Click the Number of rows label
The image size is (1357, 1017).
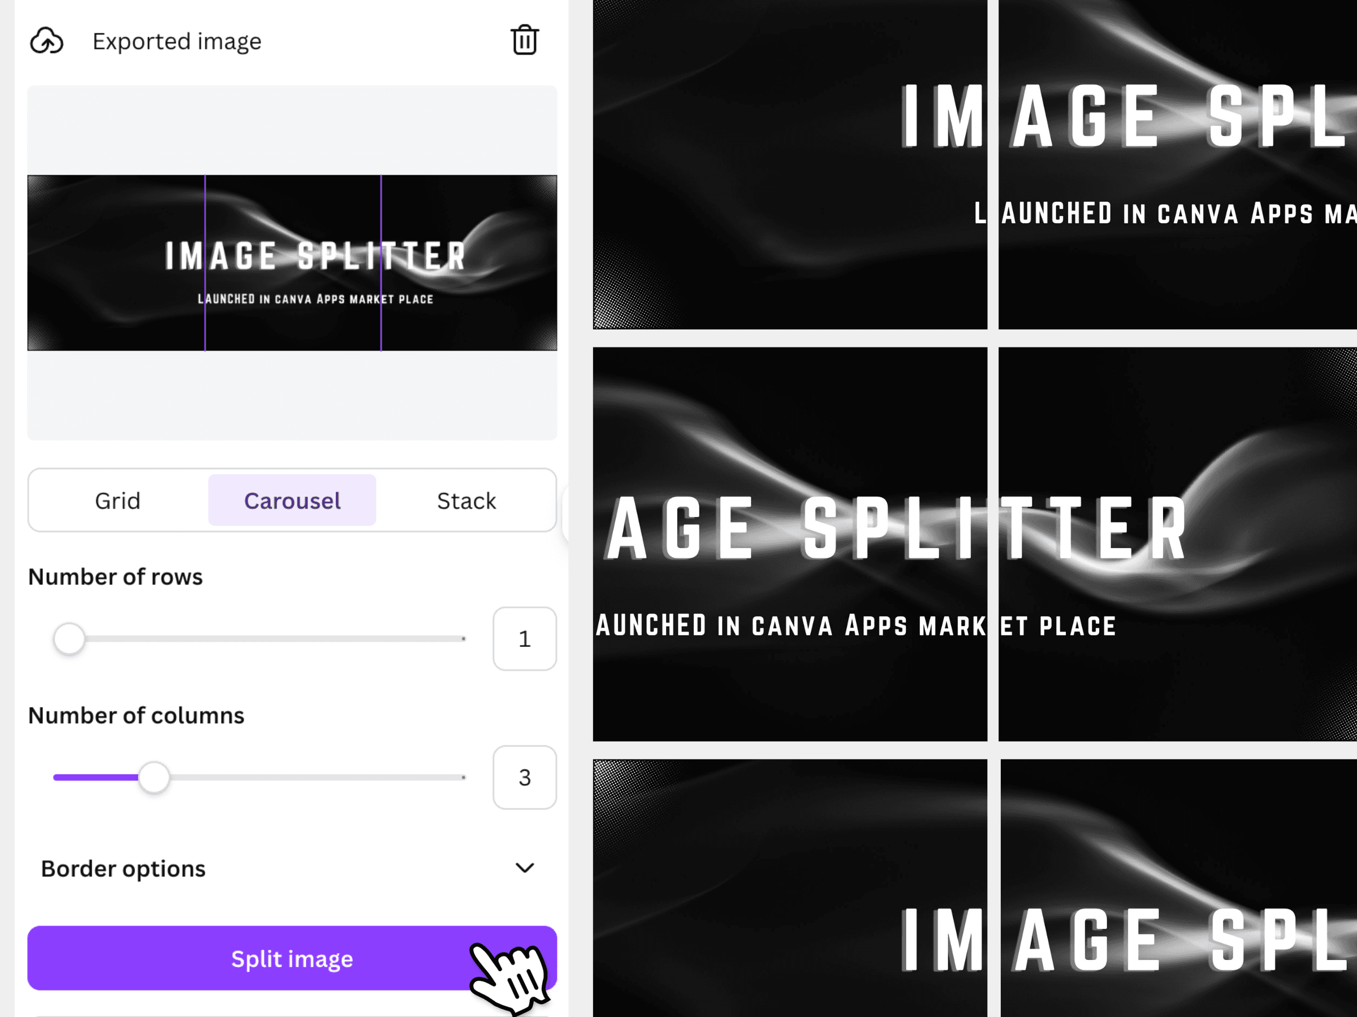pyautogui.click(x=115, y=577)
